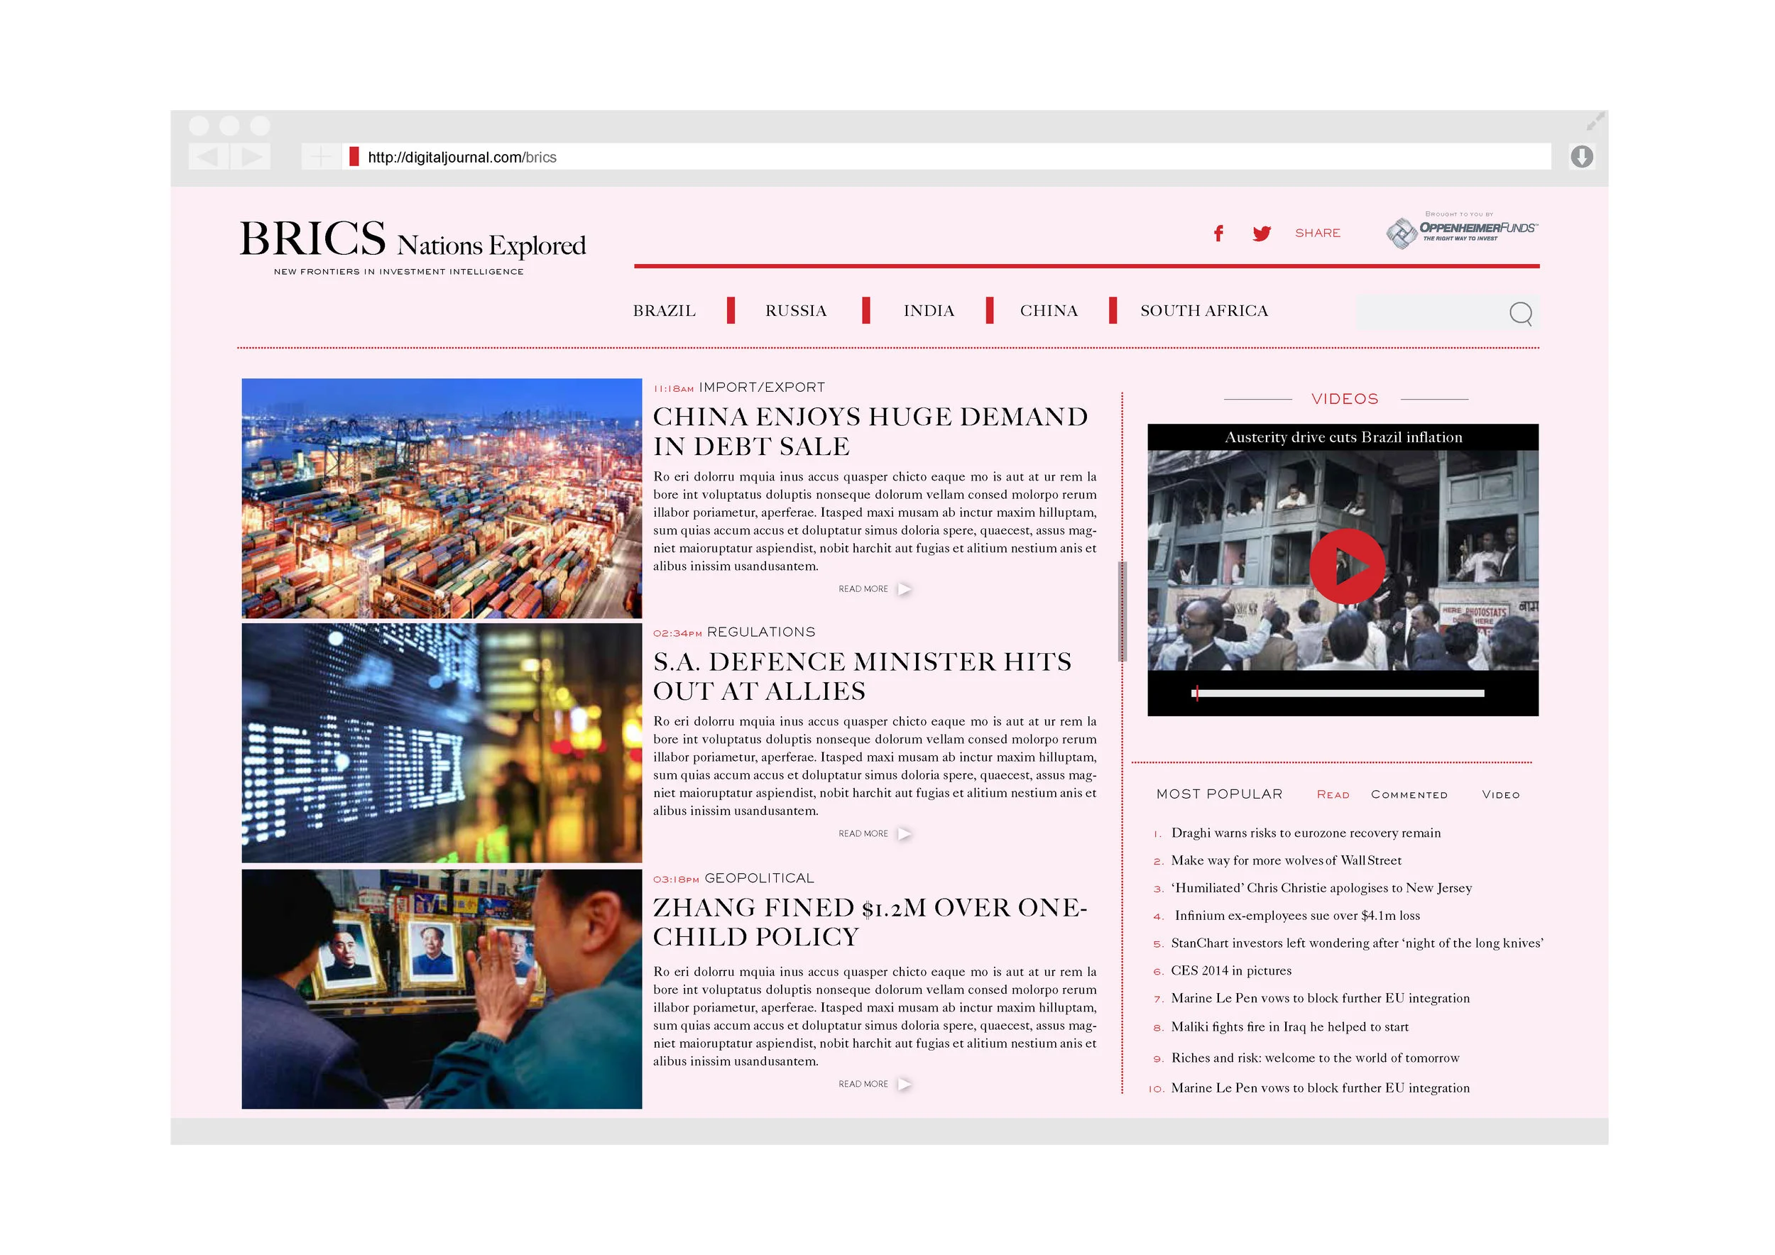This screenshot has height=1255, width=1775.
Task: Click the Twitter bird icon
Action: tap(1262, 234)
